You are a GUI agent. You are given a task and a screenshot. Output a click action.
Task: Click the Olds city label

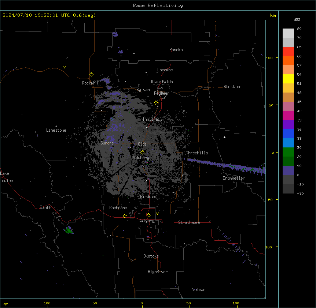[x=142, y=144]
